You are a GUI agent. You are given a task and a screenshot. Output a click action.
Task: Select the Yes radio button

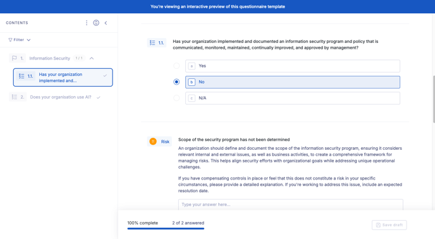tap(176, 66)
